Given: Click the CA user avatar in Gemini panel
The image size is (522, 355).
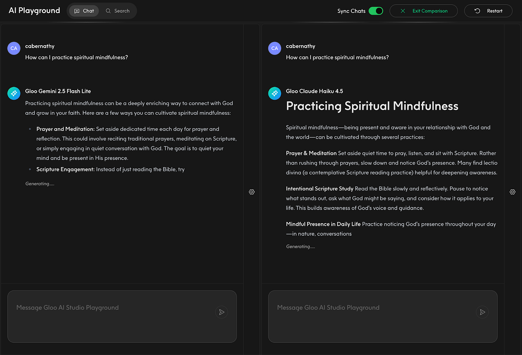Looking at the screenshot, I should pyautogui.click(x=14, y=48).
